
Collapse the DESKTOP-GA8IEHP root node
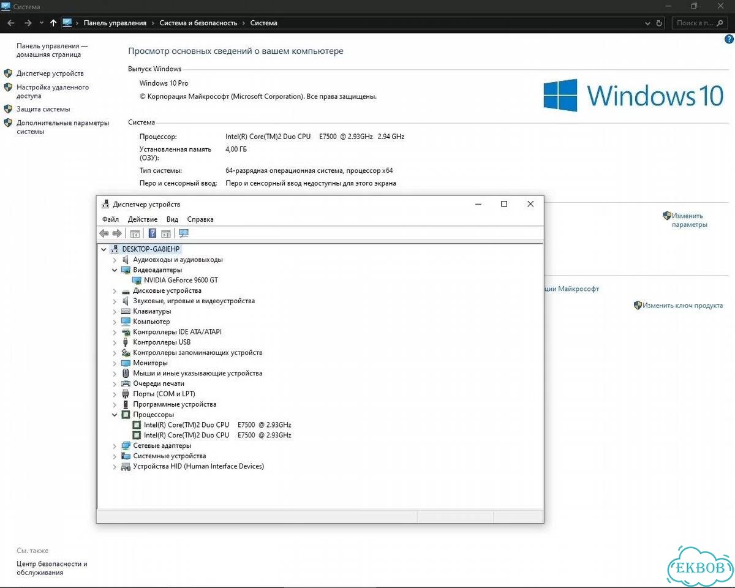(104, 249)
